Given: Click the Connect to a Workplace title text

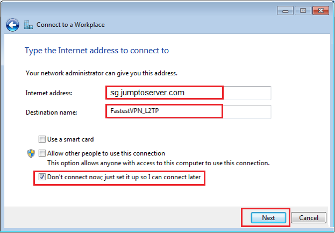Looking at the screenshot, I should pos(70,25).
